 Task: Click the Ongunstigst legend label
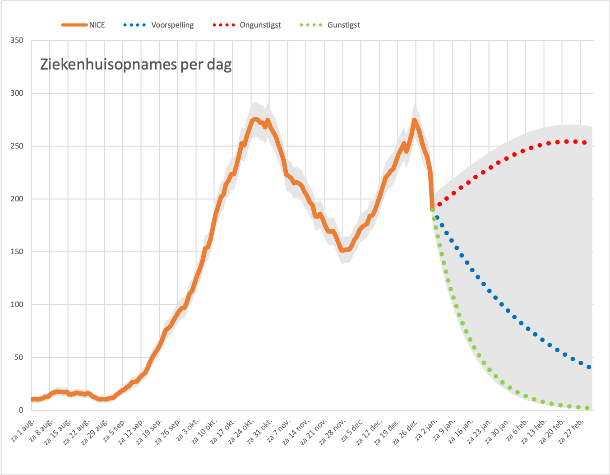(260, 25)
